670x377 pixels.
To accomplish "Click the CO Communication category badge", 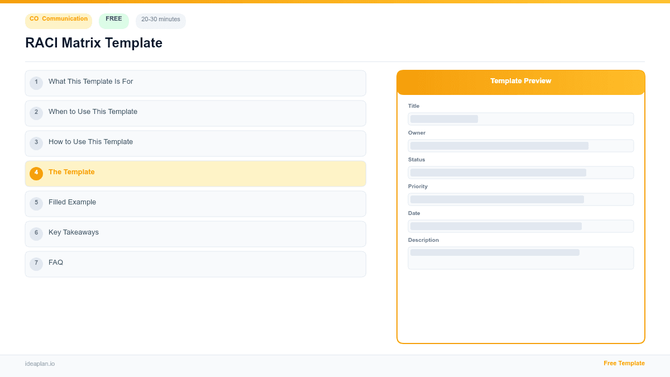I will coord(58,21).
